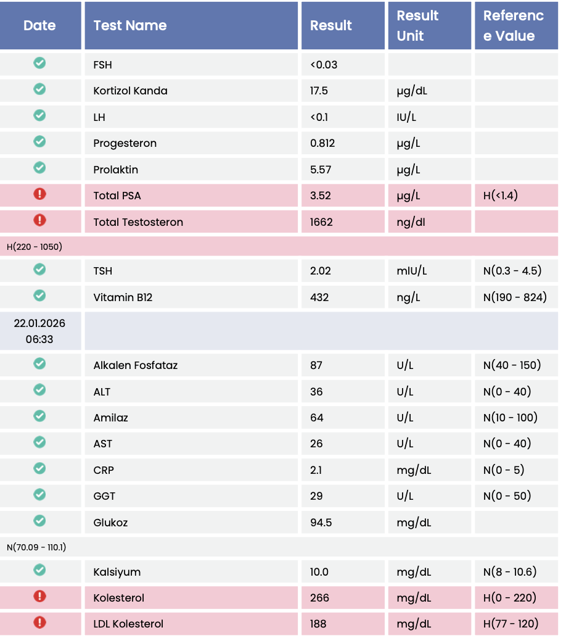Click the red alert icon next to Kolesterol
The width and height of the screenshot is (566, 638).
(39, 597)
